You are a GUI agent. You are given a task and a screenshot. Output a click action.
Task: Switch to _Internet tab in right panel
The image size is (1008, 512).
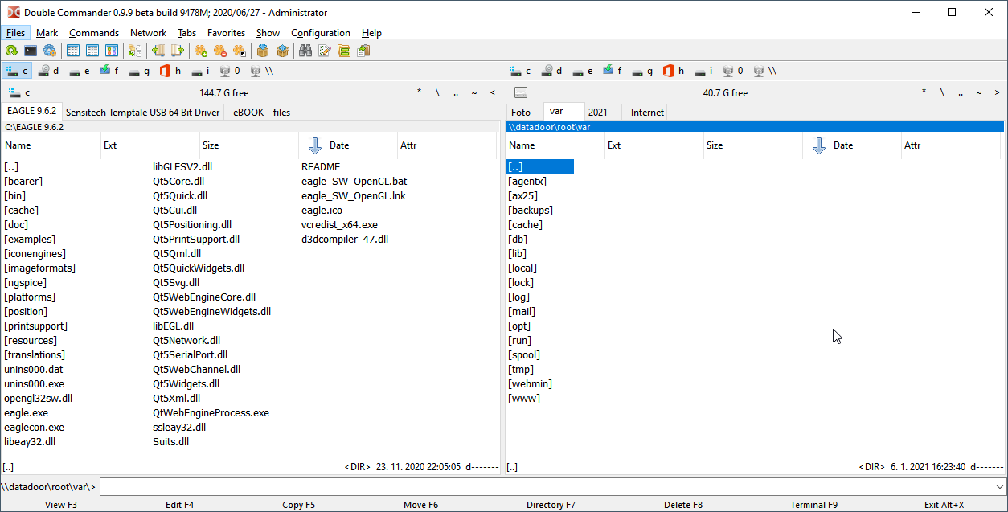[645, 113]
